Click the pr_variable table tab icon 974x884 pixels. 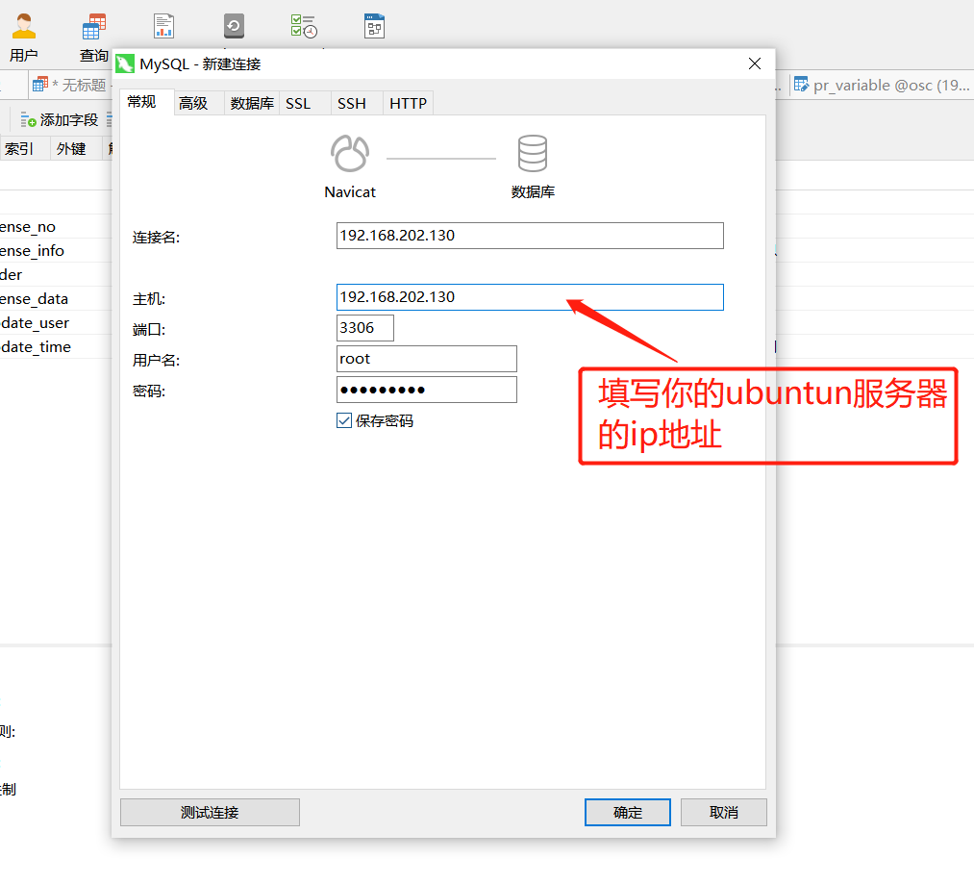point(801,84)
